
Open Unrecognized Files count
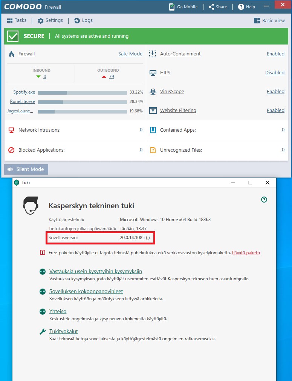click(283, 150)
